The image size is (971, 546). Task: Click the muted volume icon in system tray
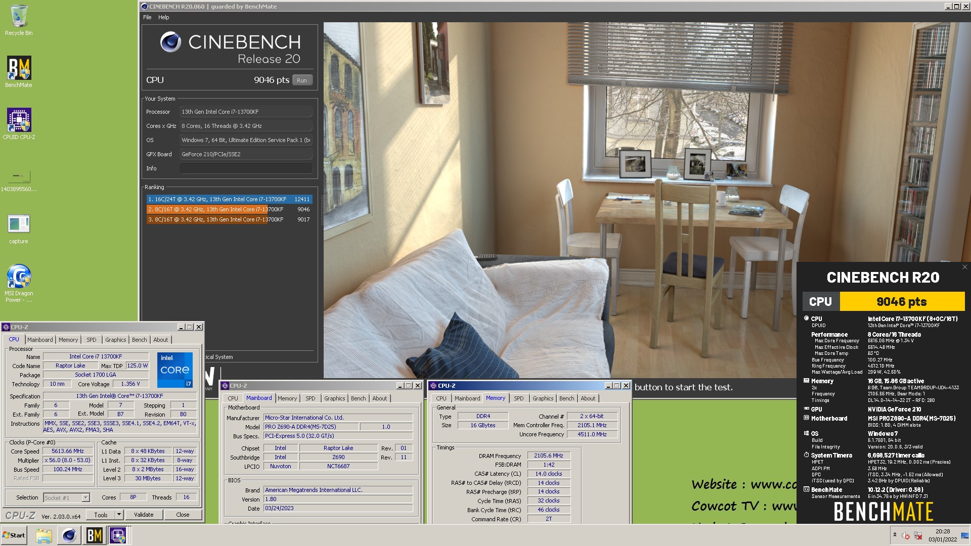[x=906, y=536]
